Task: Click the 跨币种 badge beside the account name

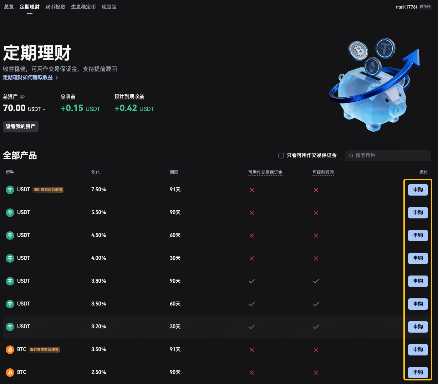Action: point(425,7)
